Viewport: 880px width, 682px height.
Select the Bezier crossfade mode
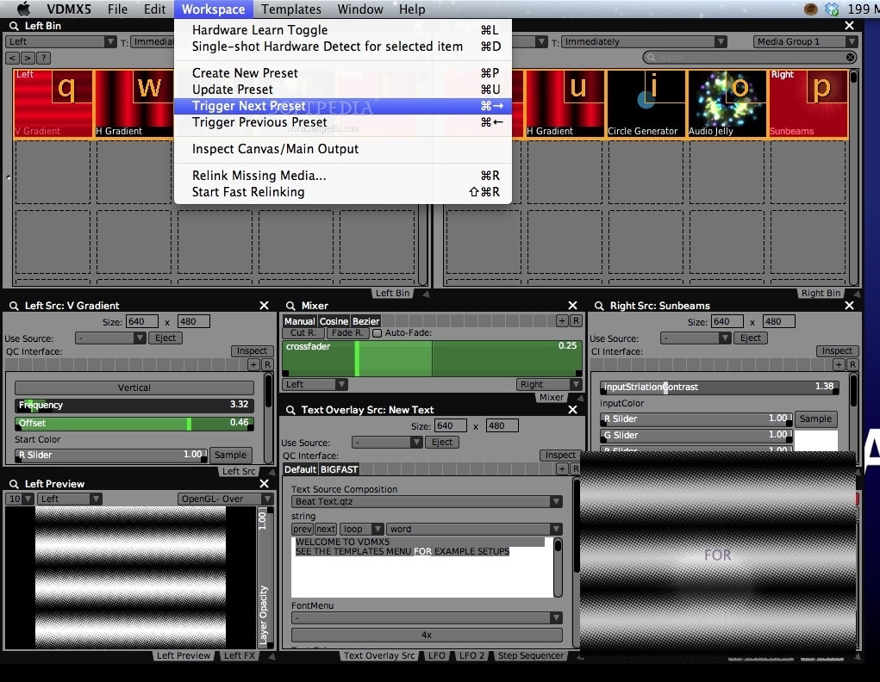(x=366, y=321)
